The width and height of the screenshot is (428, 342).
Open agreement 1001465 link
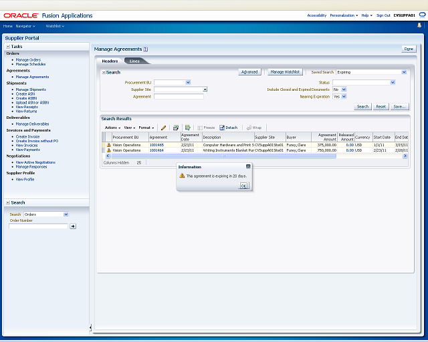[x=156, y=145]
